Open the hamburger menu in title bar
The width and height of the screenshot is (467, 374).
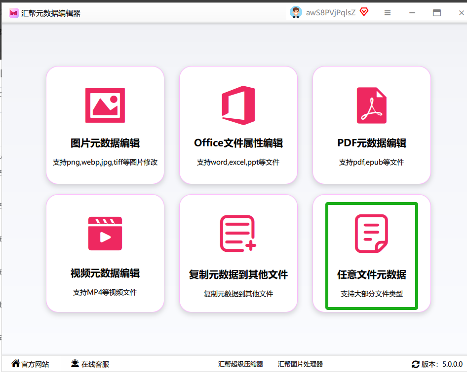click(x=387, y=13)
